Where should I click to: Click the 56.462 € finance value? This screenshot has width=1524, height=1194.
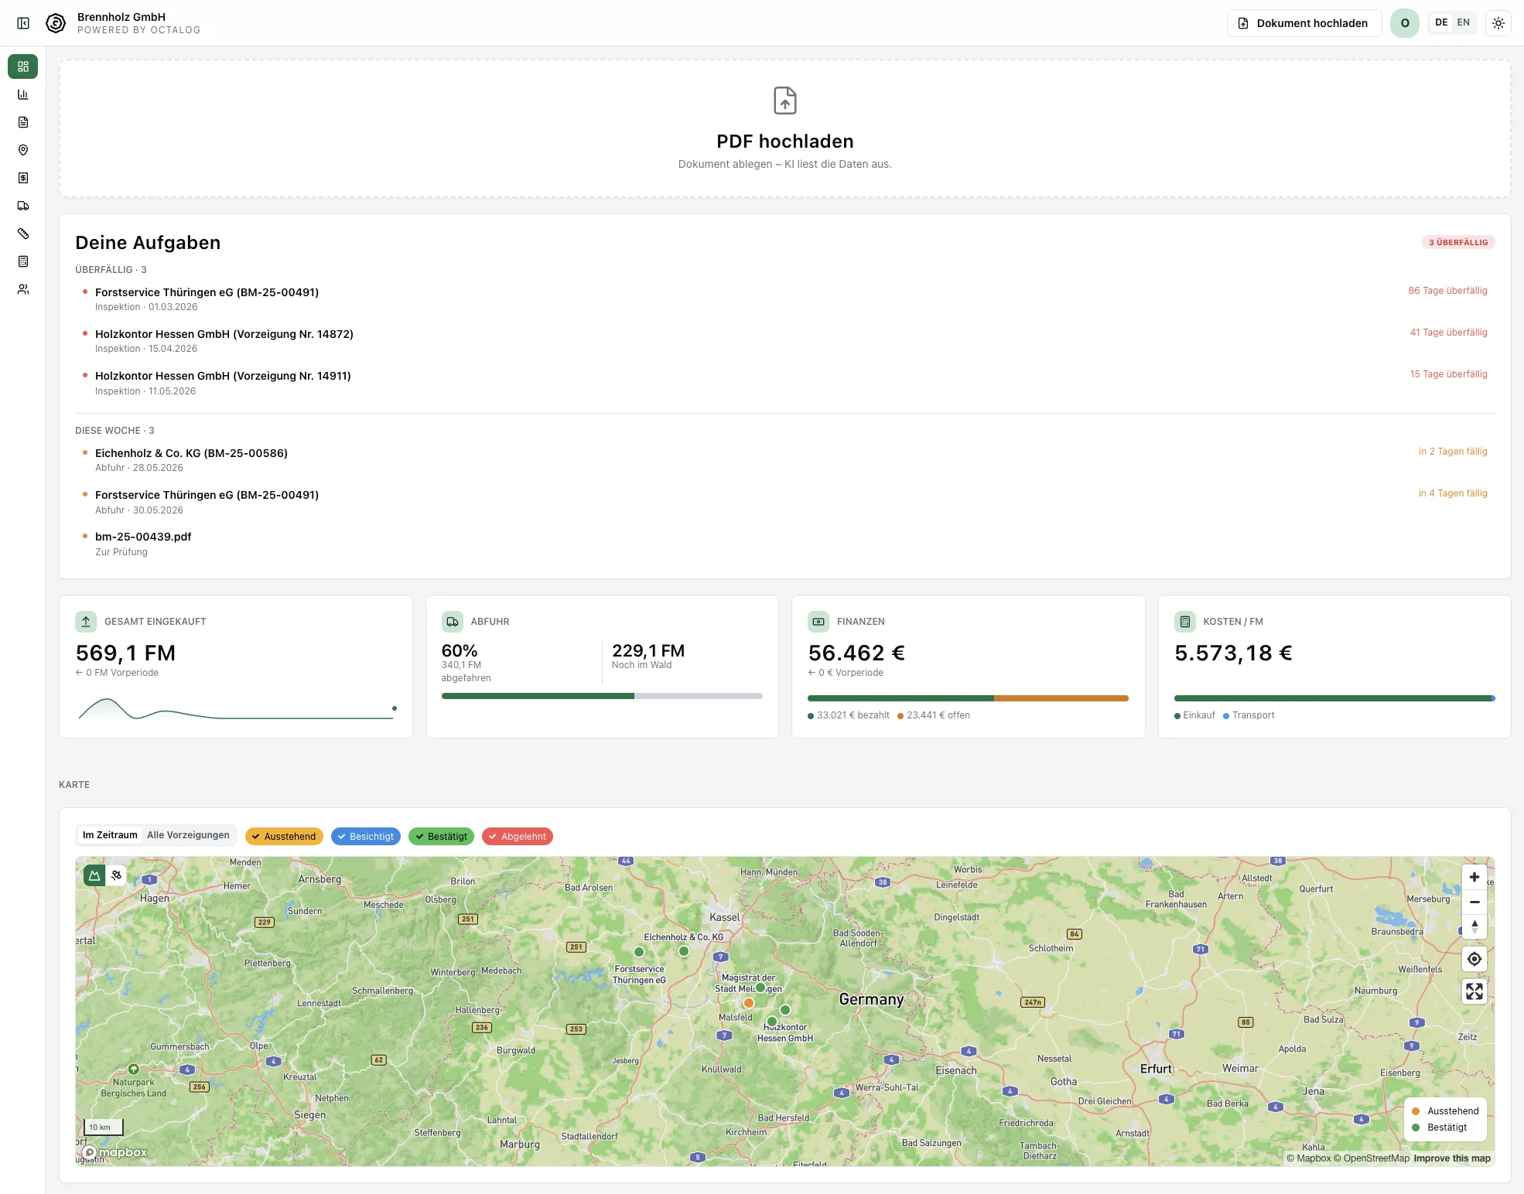pyautogui.click(x=856, y=653)
